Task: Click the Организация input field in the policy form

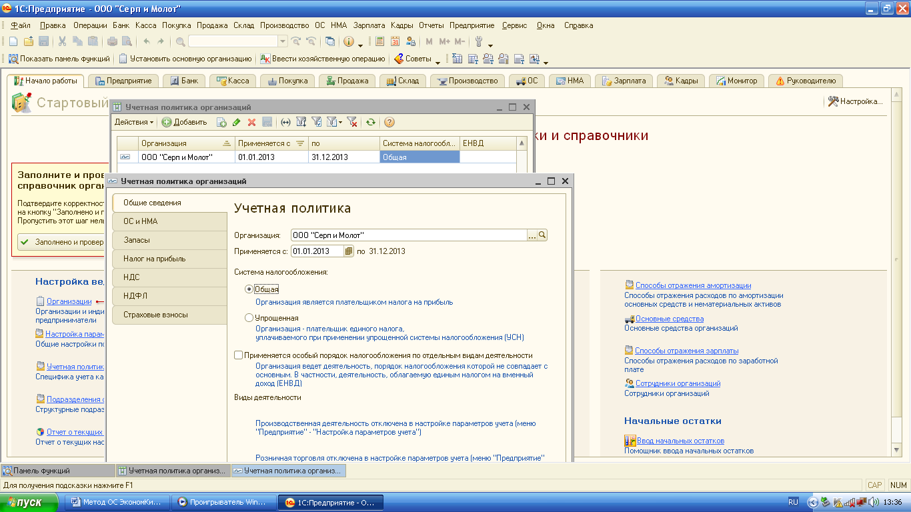Action: click(x=409, y=235)
